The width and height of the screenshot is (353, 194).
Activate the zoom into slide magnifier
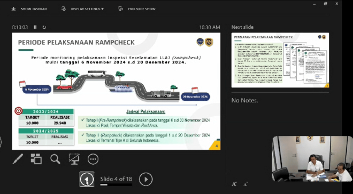(55, 159)
